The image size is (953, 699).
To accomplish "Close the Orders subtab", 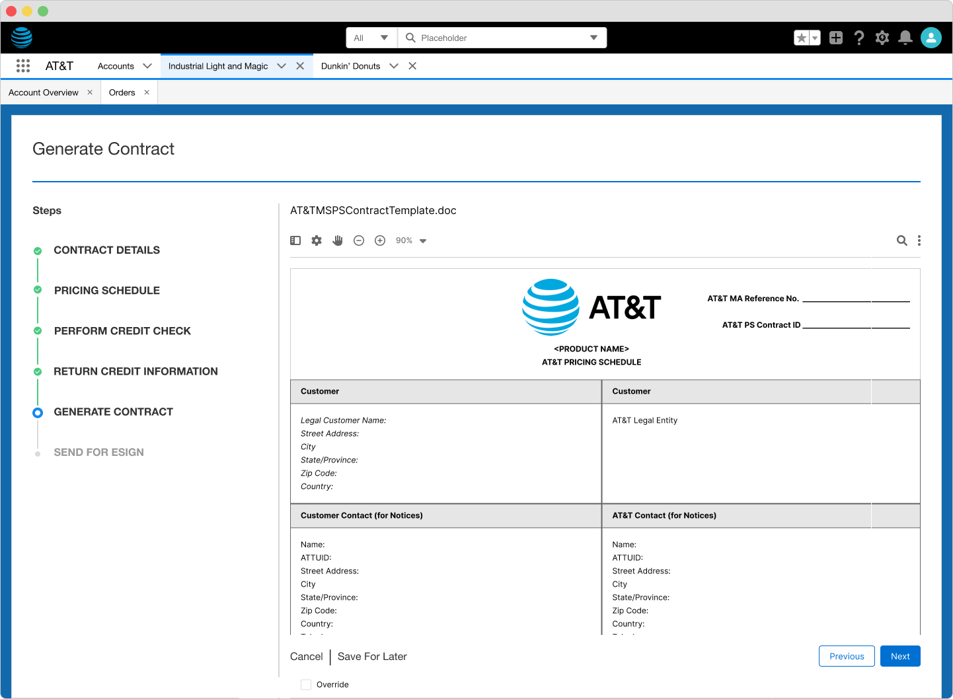I will 147,92.
